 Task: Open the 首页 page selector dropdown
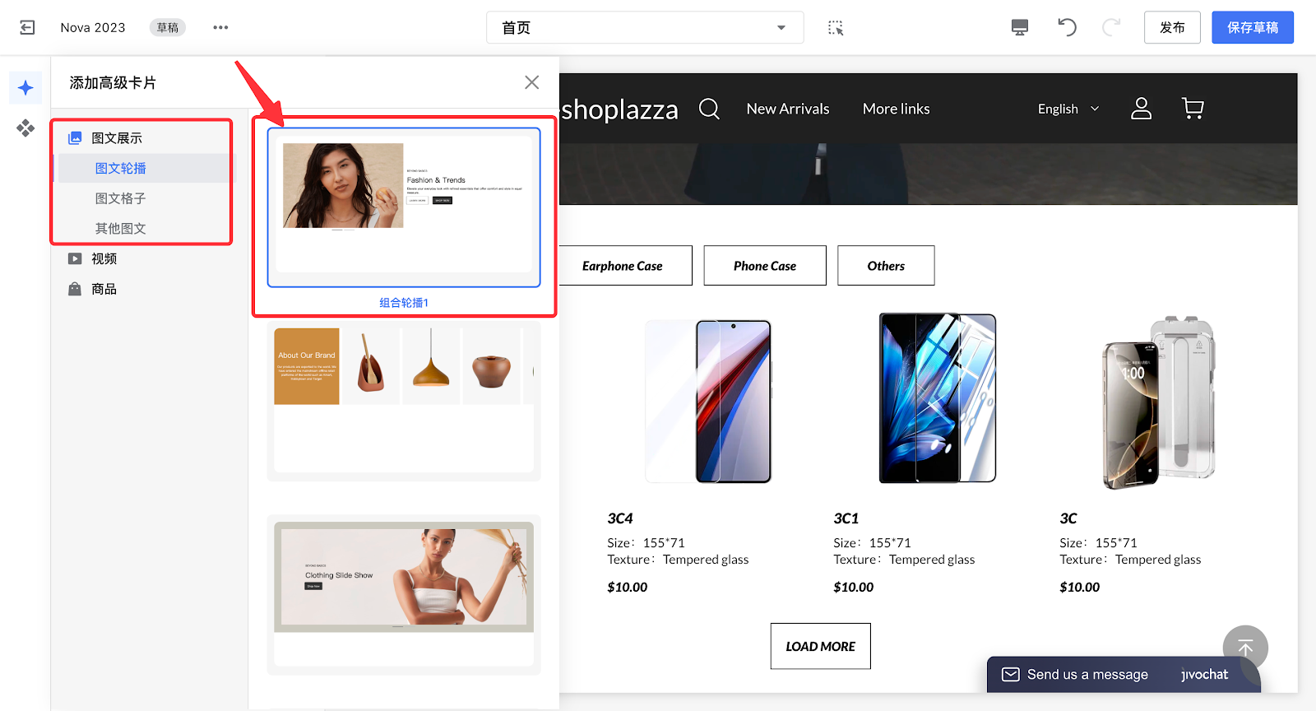tap(645, 28)
